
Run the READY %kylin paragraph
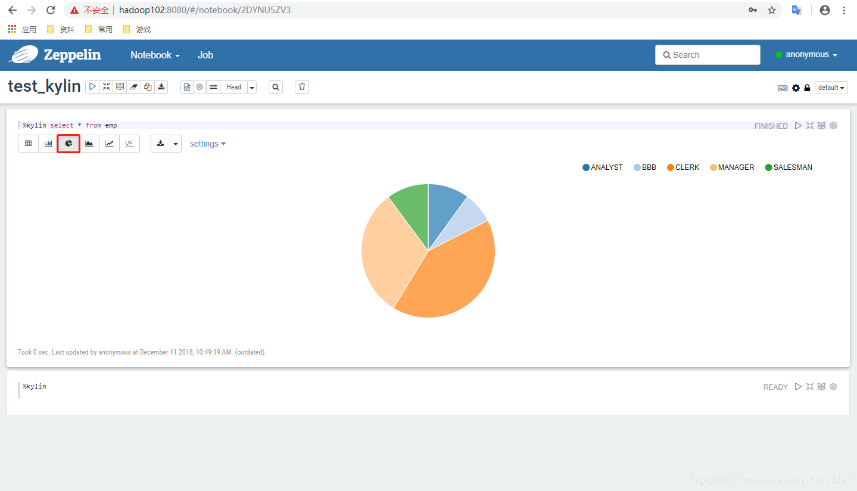(798, 387)
